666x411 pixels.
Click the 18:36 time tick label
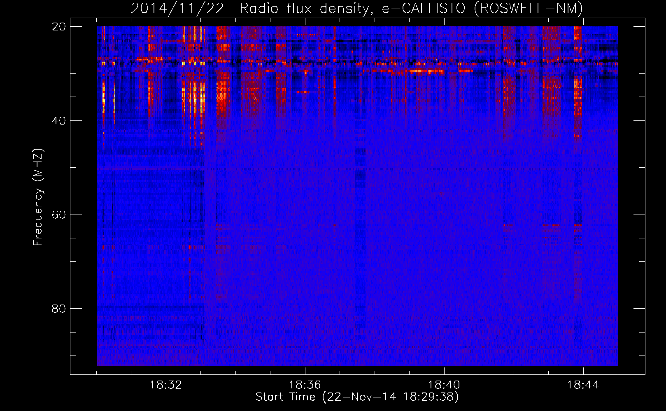[x=305, y=385]
